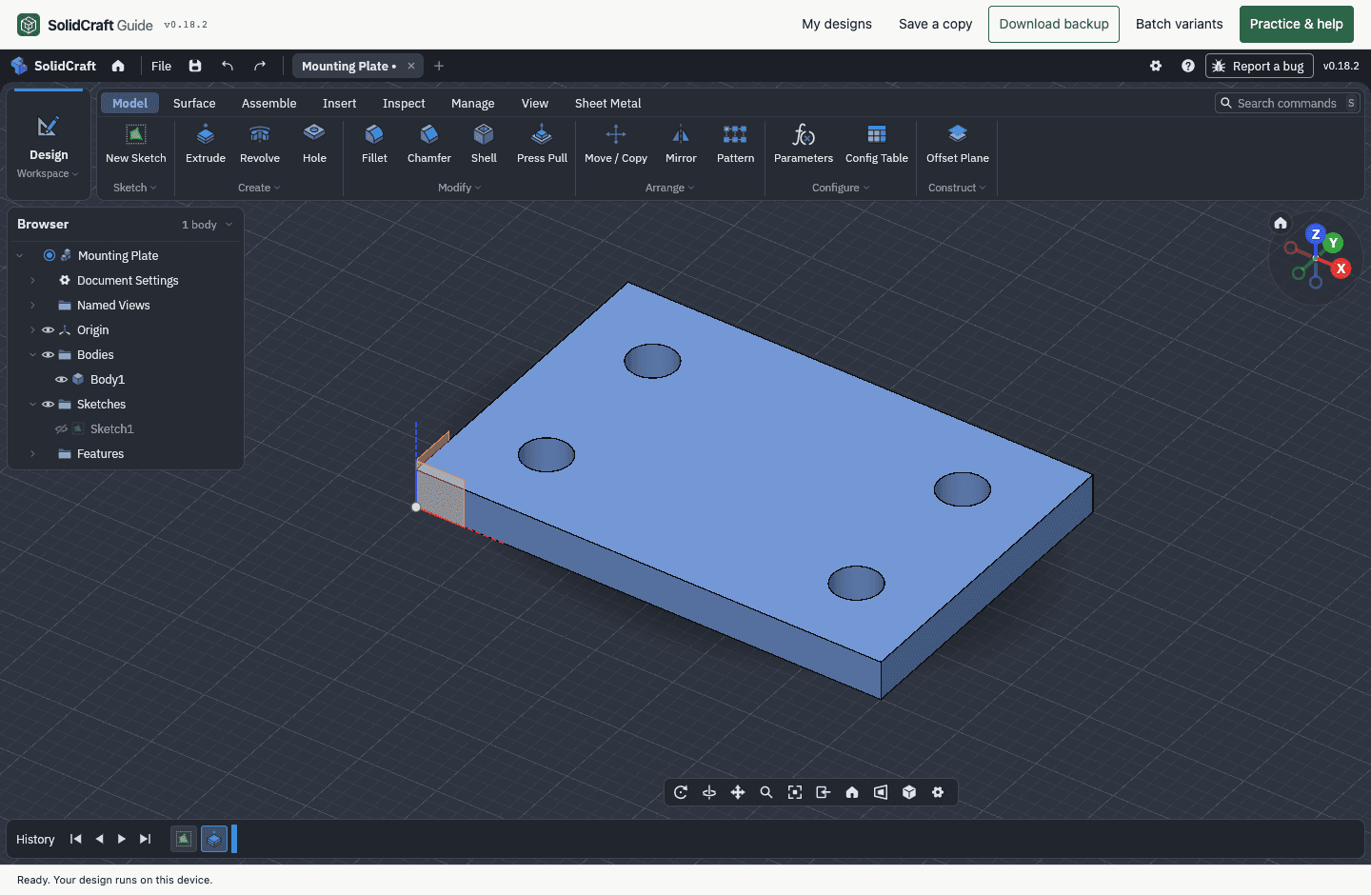Create an Offset Plane

tap(958, 145)
